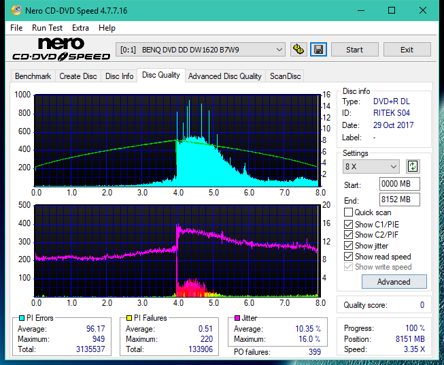Click the disc date 29 Oct 2017
Image resolution: width=444 pixels, height=365 pixels.
pos(393,125)
